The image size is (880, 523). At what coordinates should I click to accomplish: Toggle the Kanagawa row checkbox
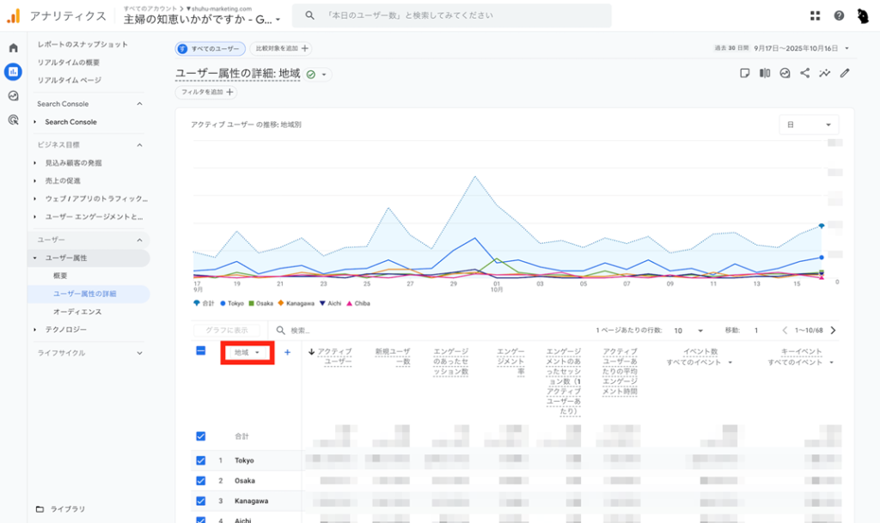201,502
